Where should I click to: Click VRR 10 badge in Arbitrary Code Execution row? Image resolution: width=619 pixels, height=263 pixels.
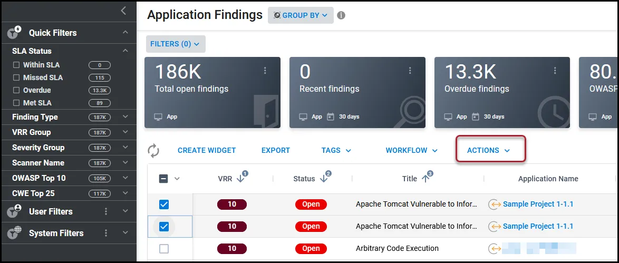(x=232, y=249)
